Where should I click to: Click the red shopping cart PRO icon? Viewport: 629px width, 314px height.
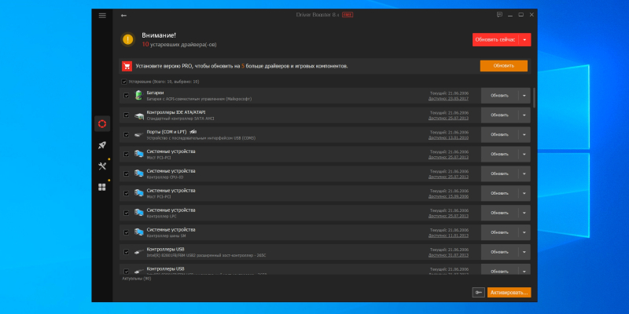pyautogui.click(x=127, y=67)
